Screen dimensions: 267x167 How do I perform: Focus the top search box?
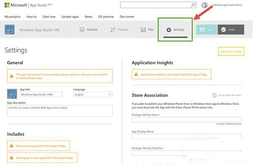(x=158, y=5)
